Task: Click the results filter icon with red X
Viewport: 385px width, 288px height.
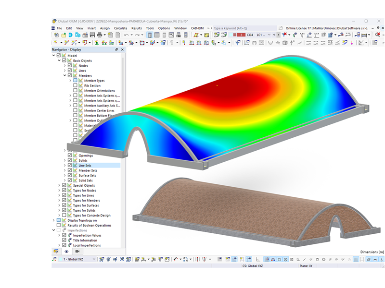Action: (284, 35)
